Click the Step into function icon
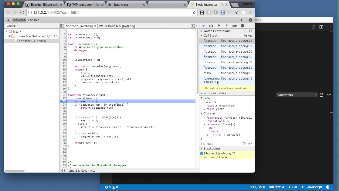339x191 pixels. pos(219,26)
